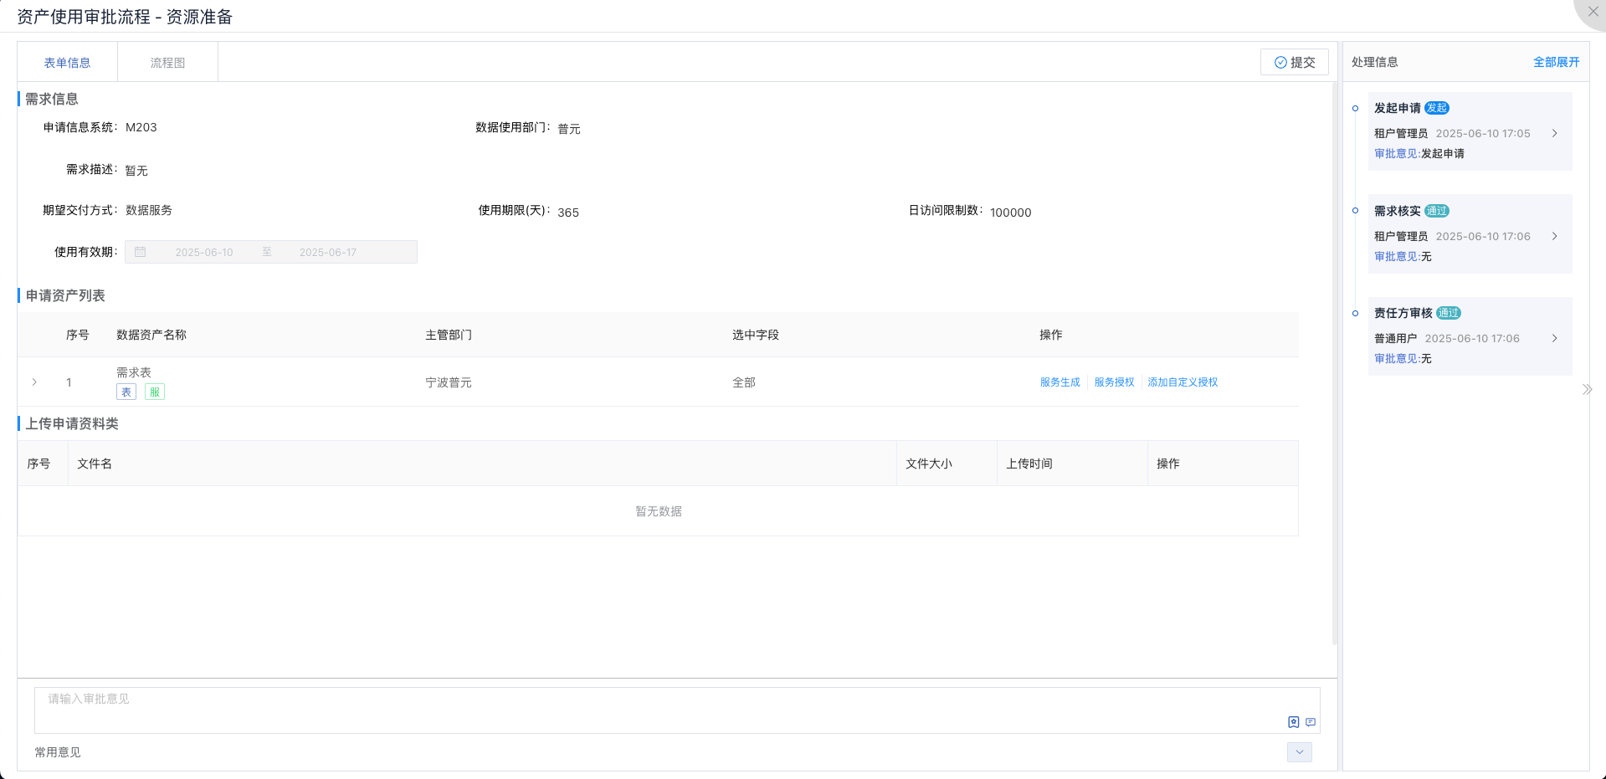
Task: Click the 服务授权 link
Action: pos(1114,382)
